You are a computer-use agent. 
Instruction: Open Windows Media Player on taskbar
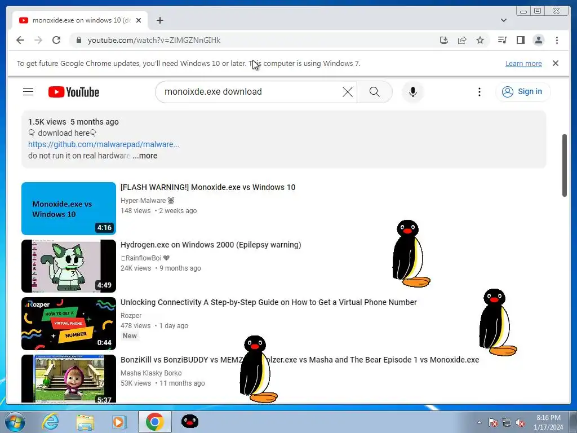pos(118,422)
